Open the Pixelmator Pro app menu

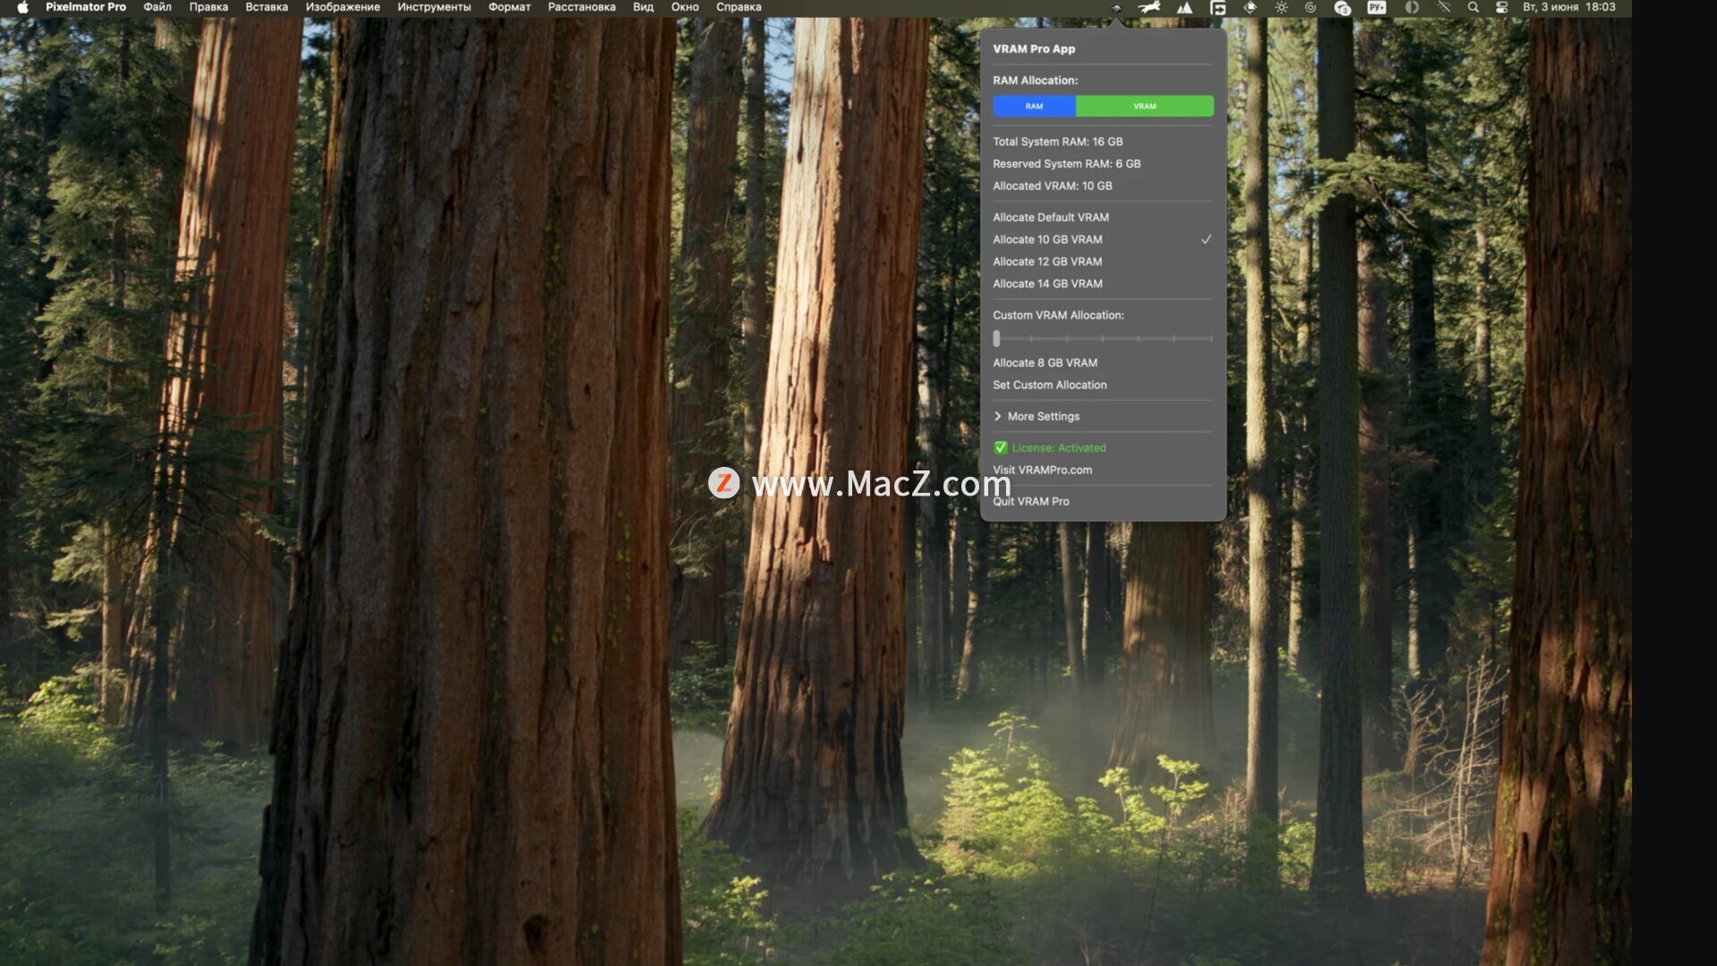coord(86,7)
